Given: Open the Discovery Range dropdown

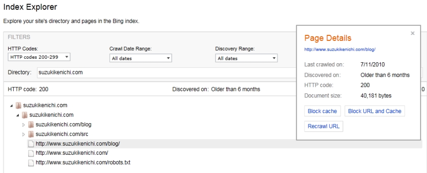Looking at the screenshot, I should coord(246,58).
